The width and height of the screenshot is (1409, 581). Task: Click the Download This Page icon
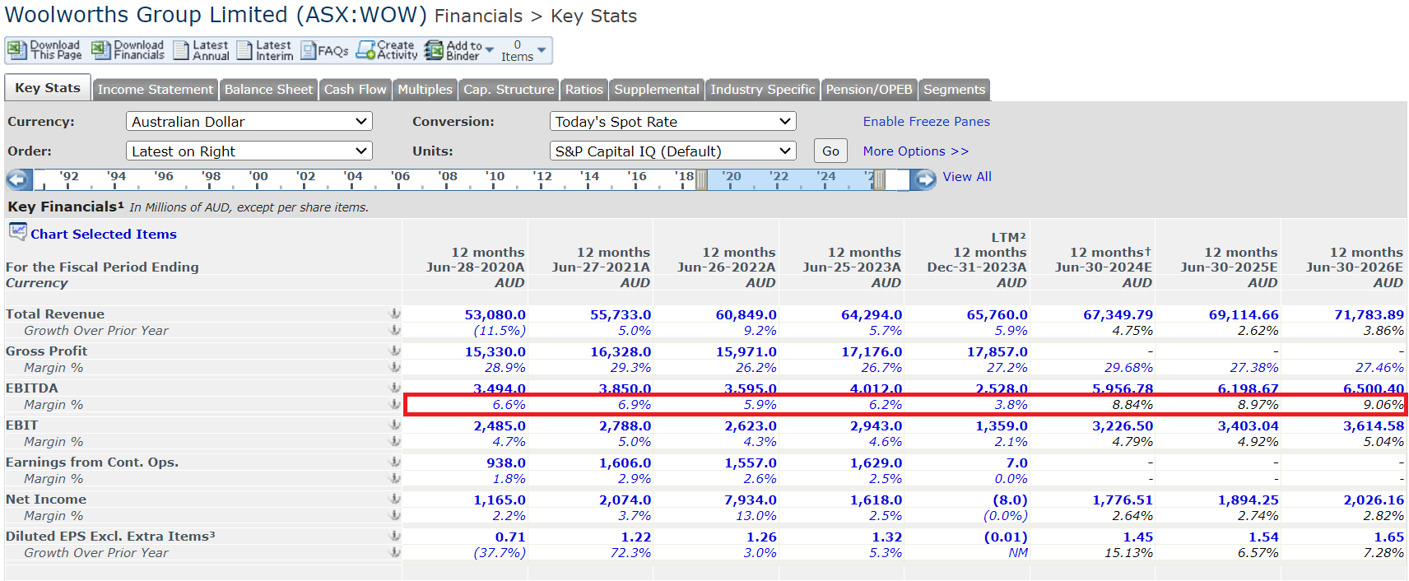pyautogui.click(x=16, y=51)
